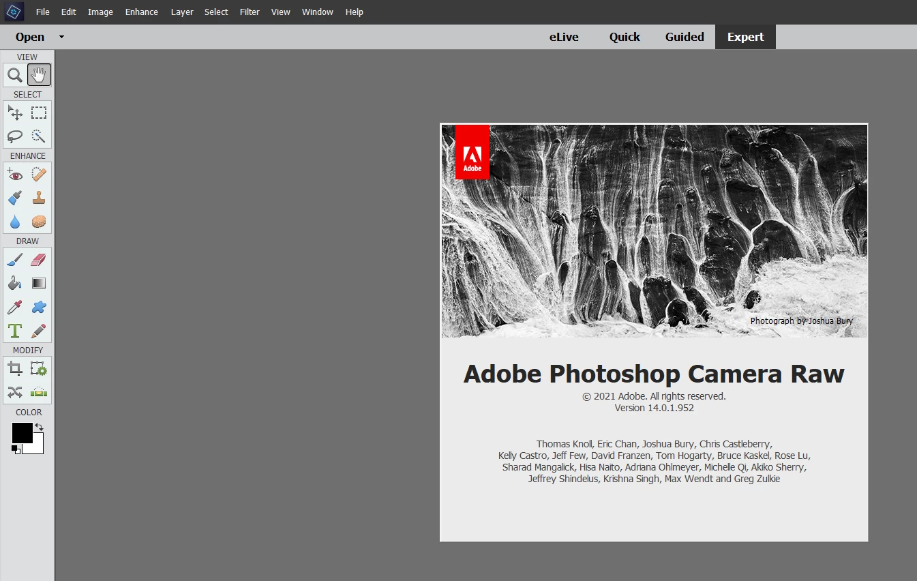Click the Photoshop Elements app logo
Viewport: 917px width, 581px height.
14,12
